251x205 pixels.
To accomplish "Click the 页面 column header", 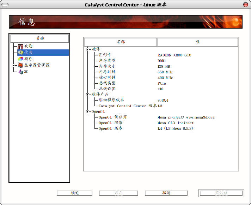I will 39,38.
